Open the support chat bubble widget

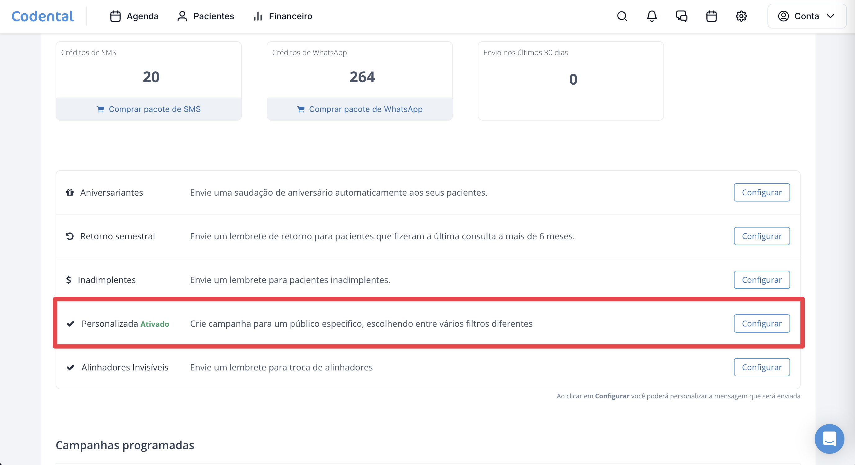click(829, 439)
